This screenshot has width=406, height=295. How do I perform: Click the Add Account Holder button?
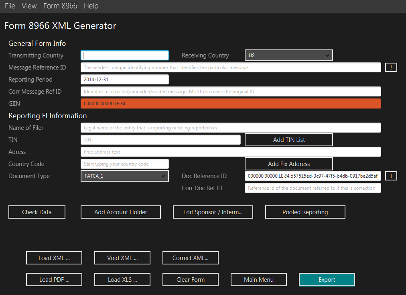tap(121, 212)
